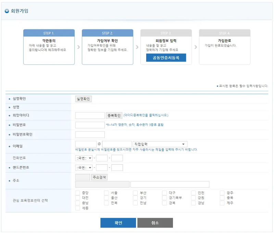This screenshot has height=233, width=274.
Task: Click the 중복확인 ID duplicate check button
Action: tap(113, 116)
